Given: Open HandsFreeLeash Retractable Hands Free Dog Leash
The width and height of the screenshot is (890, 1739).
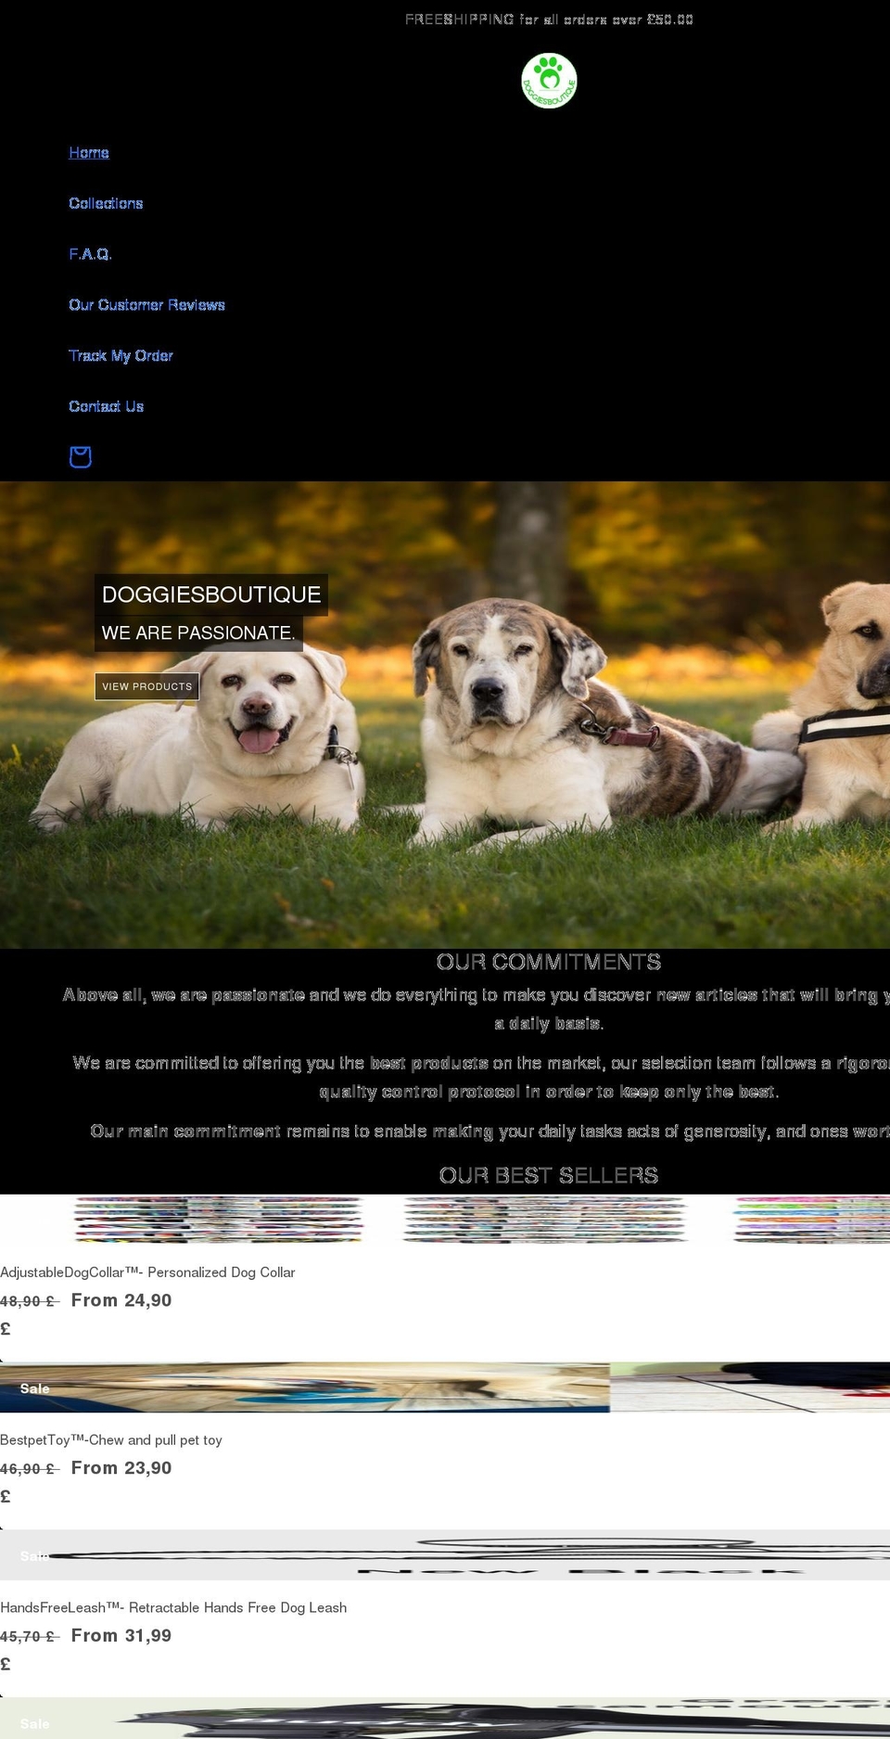Looking at the screenshot, I should coord(173,1607).
